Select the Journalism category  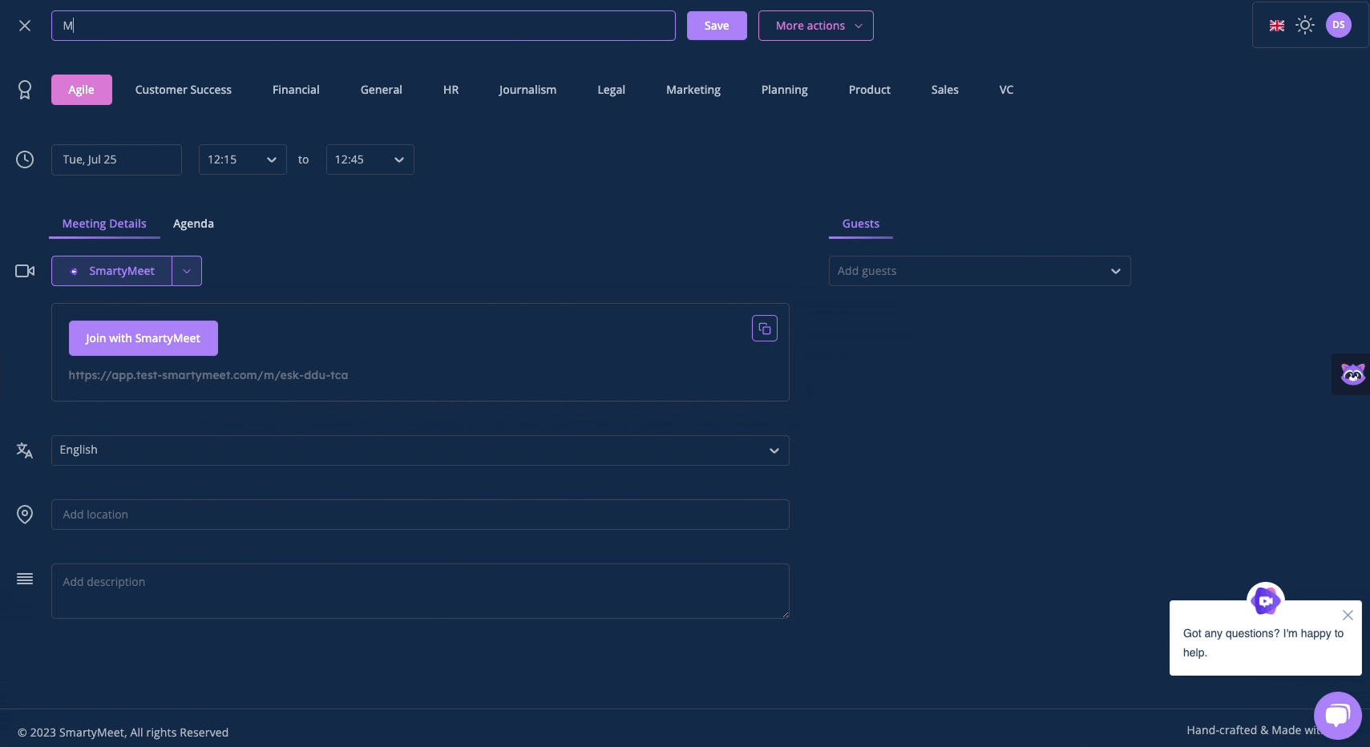[527, 90]
